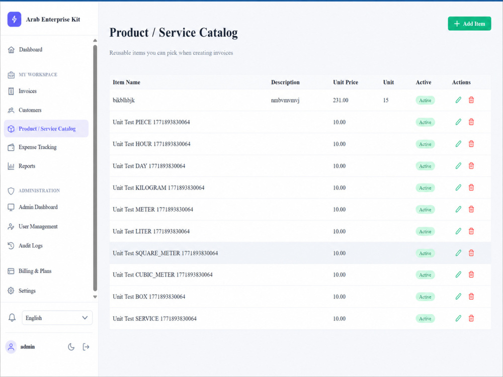
Task: Open Expense Tracking page
Action: (x=46, y=147)
